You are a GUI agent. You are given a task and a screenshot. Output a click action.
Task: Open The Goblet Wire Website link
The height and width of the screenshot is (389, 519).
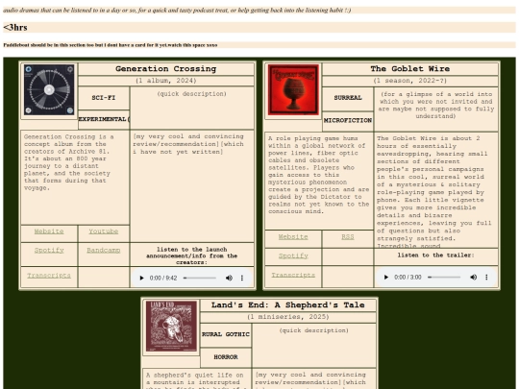click(x=293, y=237)
